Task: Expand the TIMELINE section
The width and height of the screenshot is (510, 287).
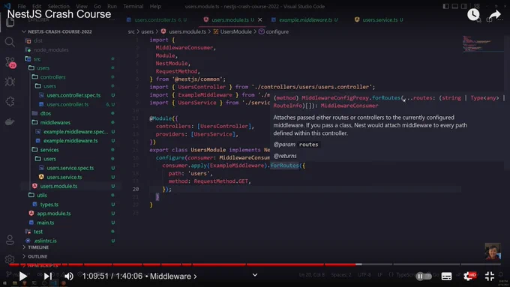Action: click(x=38, y=247)
